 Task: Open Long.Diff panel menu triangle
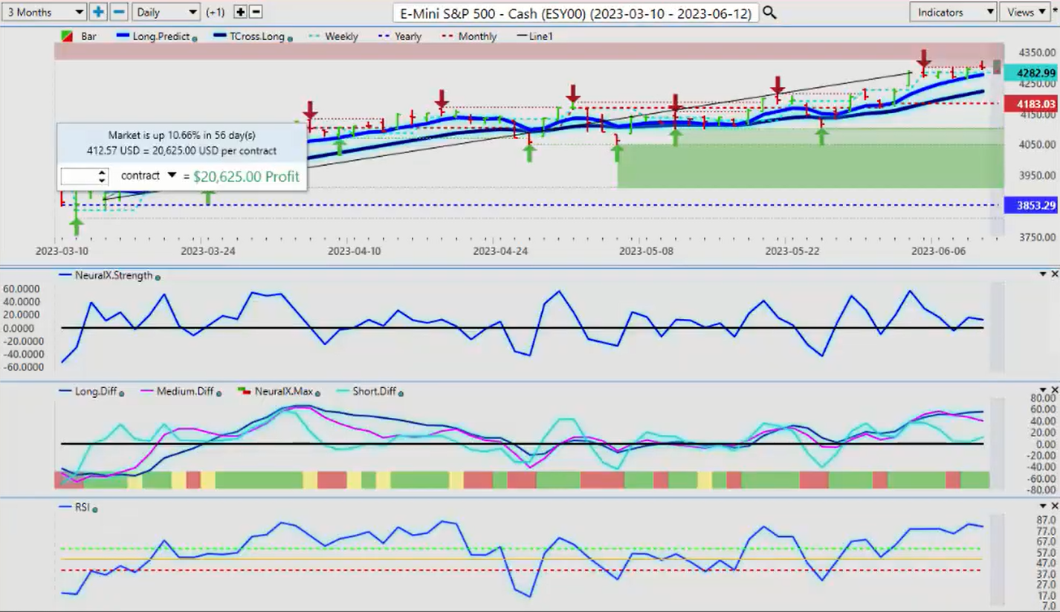(1042, 390)
